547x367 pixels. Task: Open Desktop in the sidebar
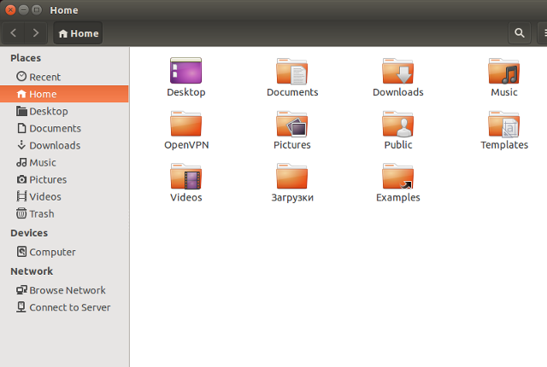point(64,111)
